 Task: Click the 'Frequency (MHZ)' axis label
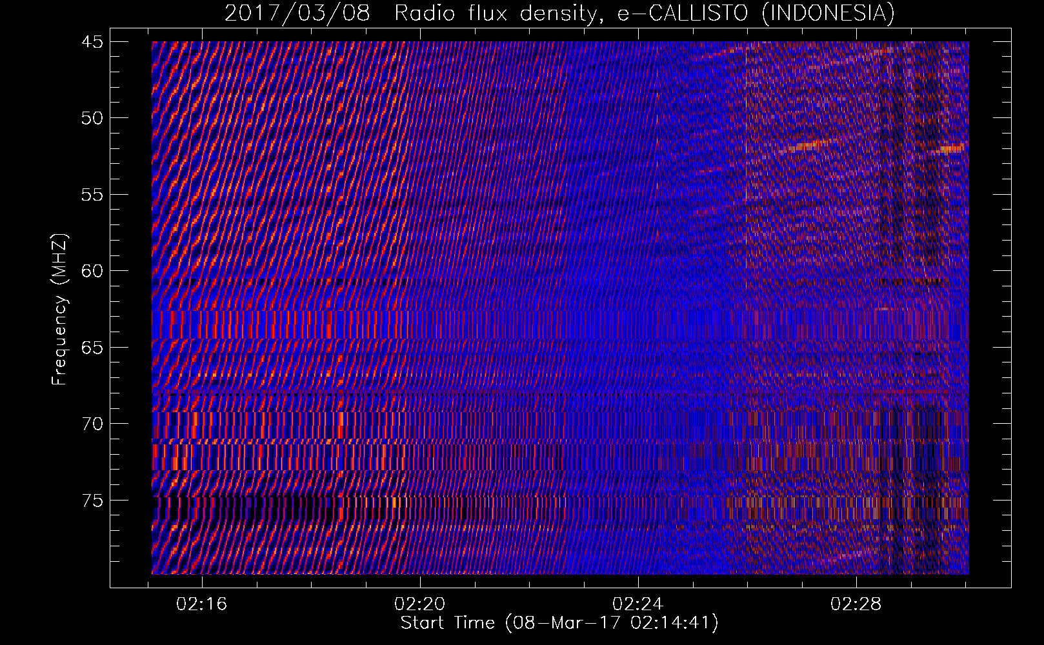[59, 310]
